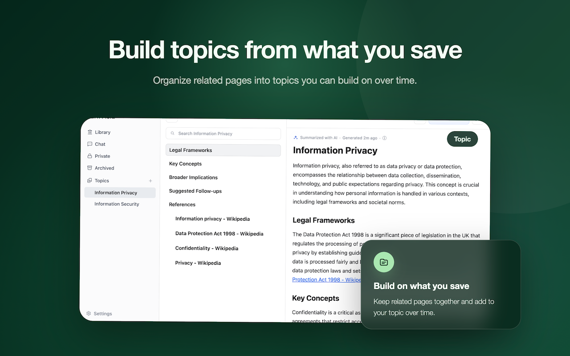Screen dimensions: 570x356
Task: Open the Archived box icon
Action: (90, 168)
